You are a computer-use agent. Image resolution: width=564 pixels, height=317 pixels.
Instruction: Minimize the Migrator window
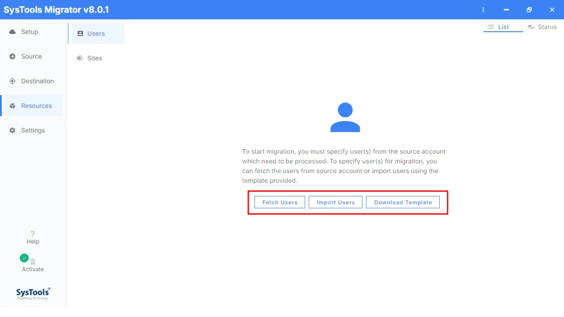point(506,10)
